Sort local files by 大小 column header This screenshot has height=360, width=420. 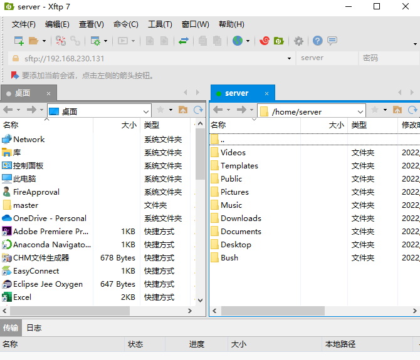(x=116, y=125)
